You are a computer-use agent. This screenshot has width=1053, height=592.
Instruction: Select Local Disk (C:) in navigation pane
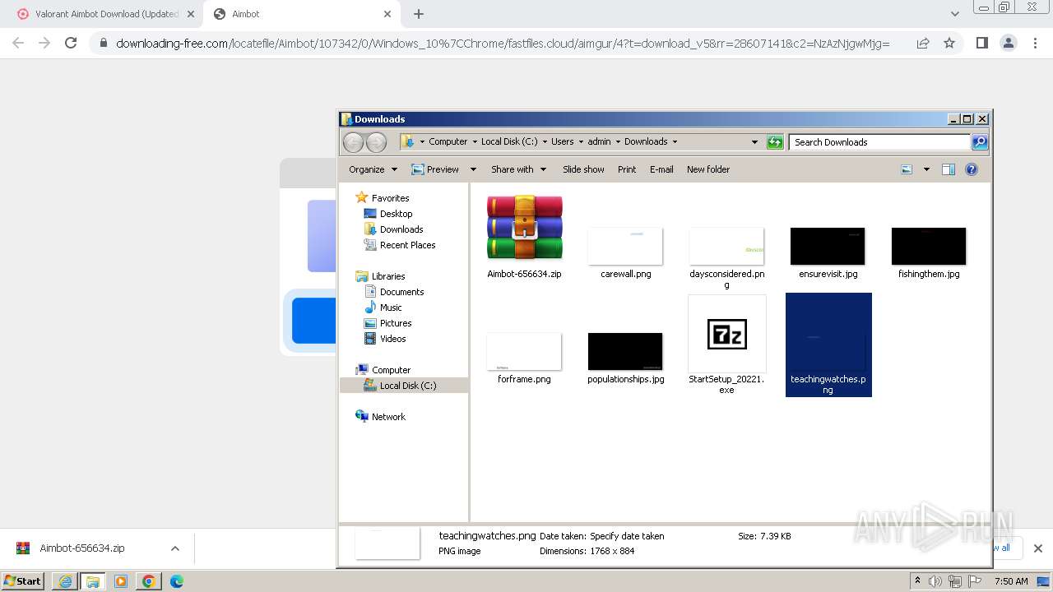click(x=404, y=385)
